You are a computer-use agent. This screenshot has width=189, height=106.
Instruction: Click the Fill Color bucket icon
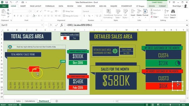coord(34,16)
